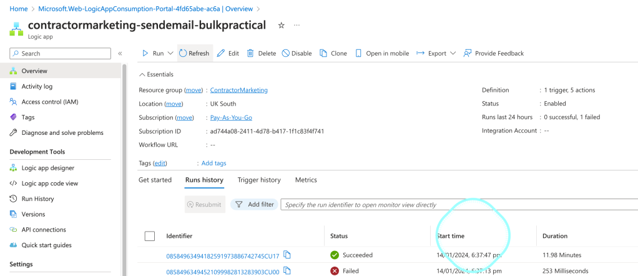Click the Succeeded status cell
The width and height of the screenshot is (638, 276).
[x=351, y=255]
